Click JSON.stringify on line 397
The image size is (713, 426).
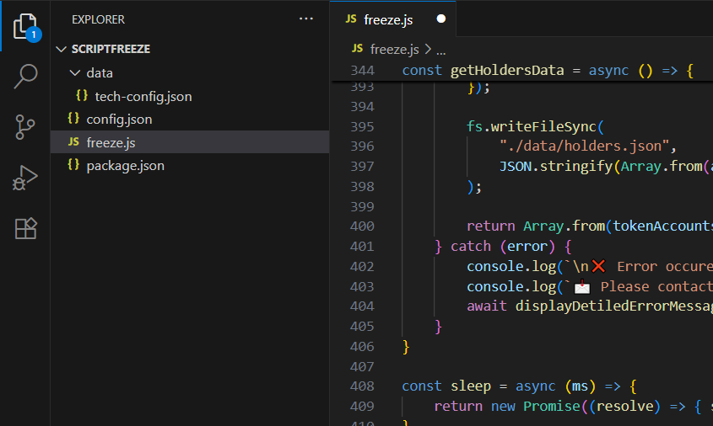tap(556, 167)
